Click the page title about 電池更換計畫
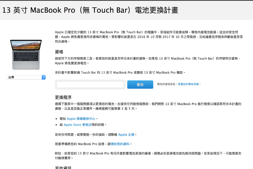This screenshot has height=169, width=253. point(90,10)
